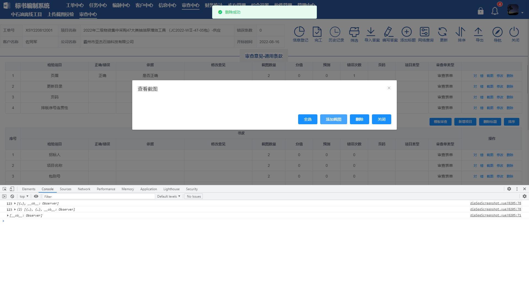Click 删除 link in 包别号 row
The height and width of the screenshot is (285, 529).
tap(510, 176)
